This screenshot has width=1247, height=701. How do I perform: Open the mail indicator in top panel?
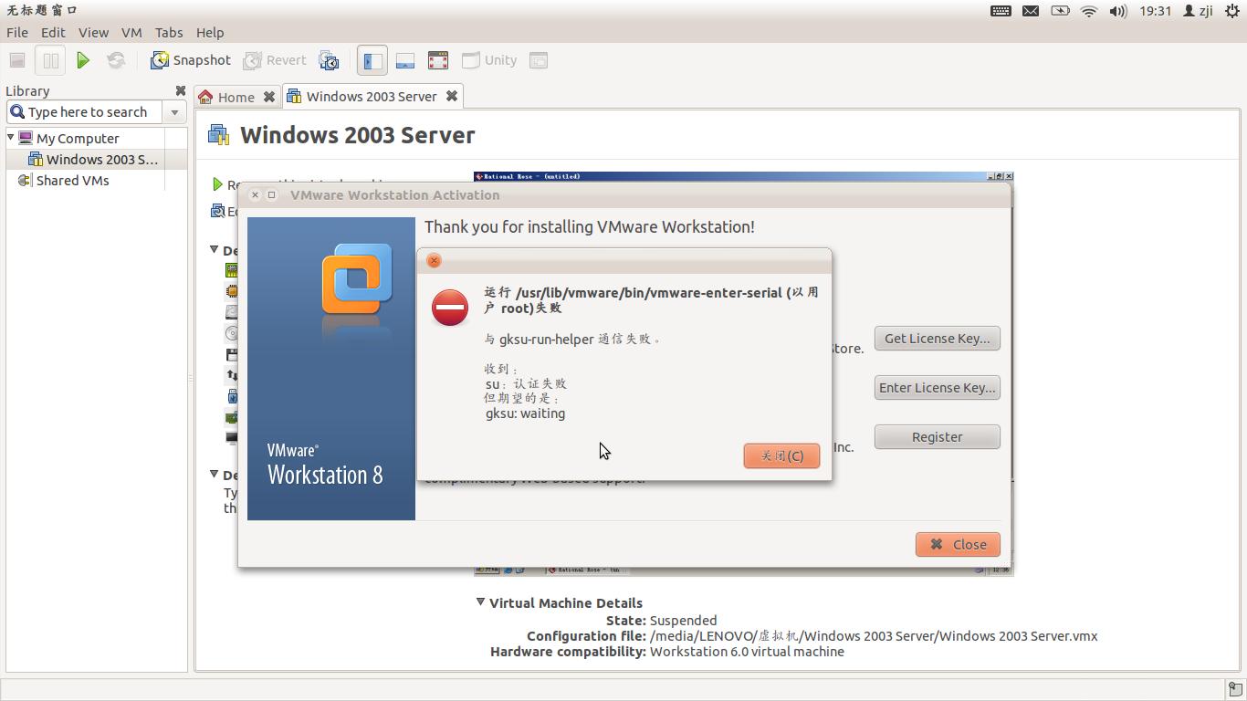point(1031,11)
